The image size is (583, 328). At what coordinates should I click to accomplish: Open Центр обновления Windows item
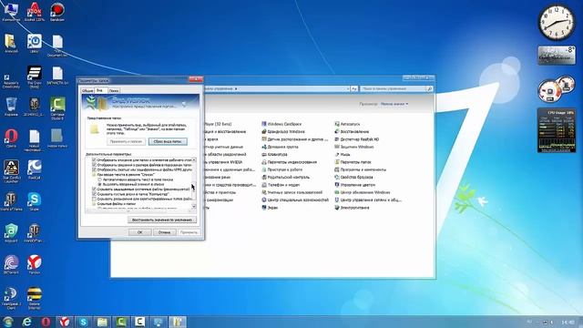tap(363, 192)
